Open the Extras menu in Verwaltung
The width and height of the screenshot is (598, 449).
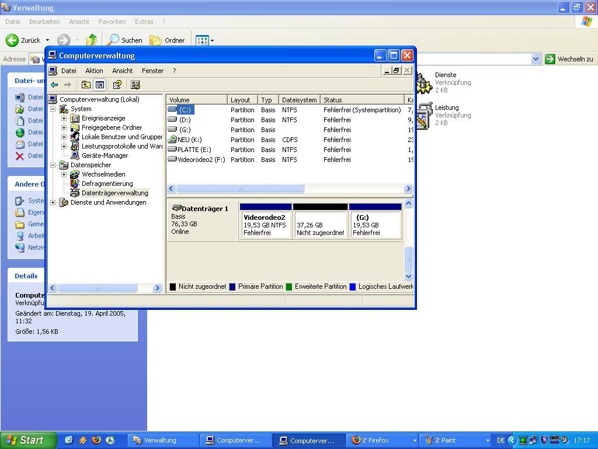pos(144,22)
